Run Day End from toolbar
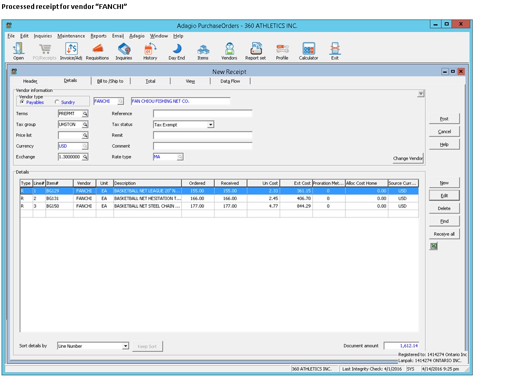The height and width of the screenshot is (379, 530). pos(177,49)
